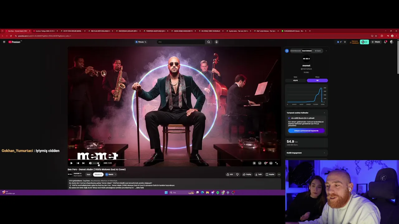This screenshot has width=399, height=224.
Task: Select the Subs 43,6 B stat toggle
Action: pyautogui.click(x=296, y=80)
